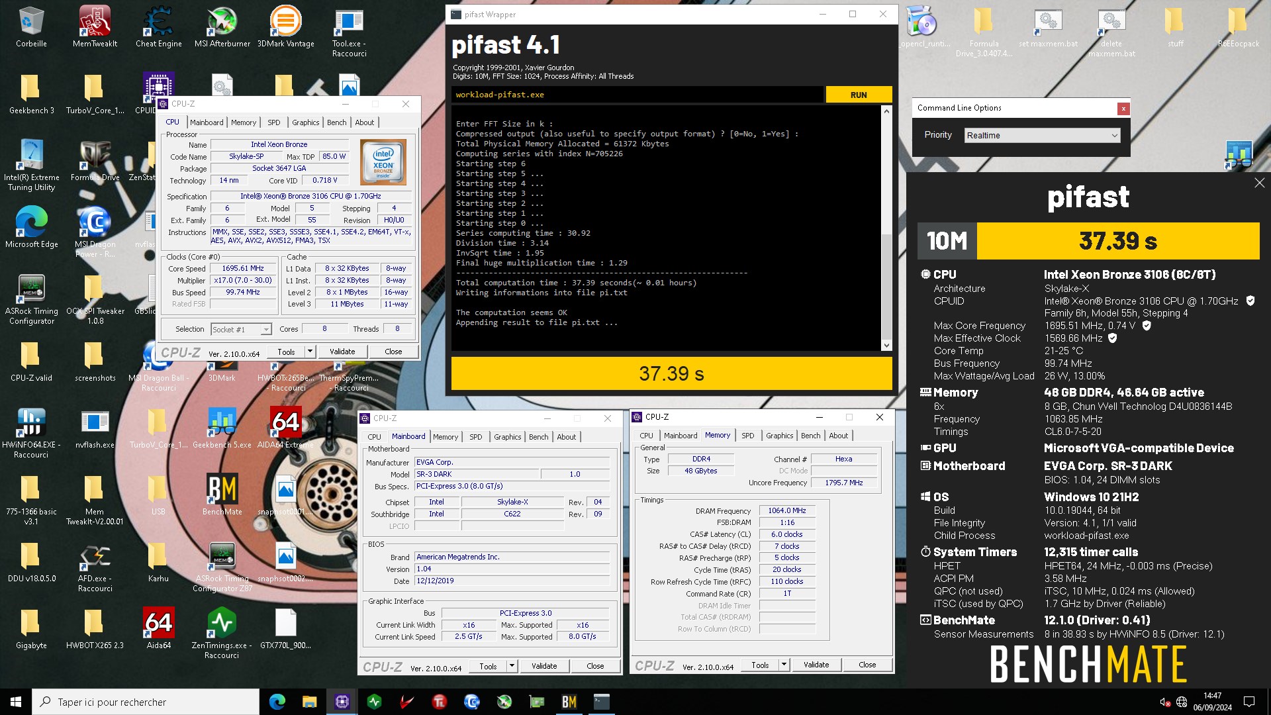Viewport: 1271px width, 715px height.
Task: Open the set maxmem.bat file icon
Action: click(x=1048, y=26)
